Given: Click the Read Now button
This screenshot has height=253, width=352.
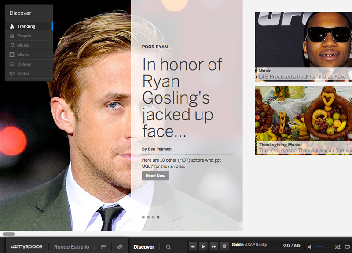Looking at the screenshot, I should click(155, 176).
